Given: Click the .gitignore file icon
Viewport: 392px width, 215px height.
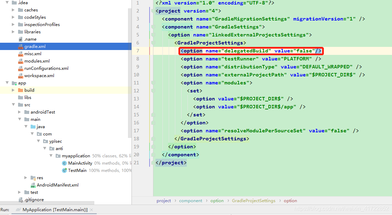Looking at the screenshot, I should (x=21, y=200).
